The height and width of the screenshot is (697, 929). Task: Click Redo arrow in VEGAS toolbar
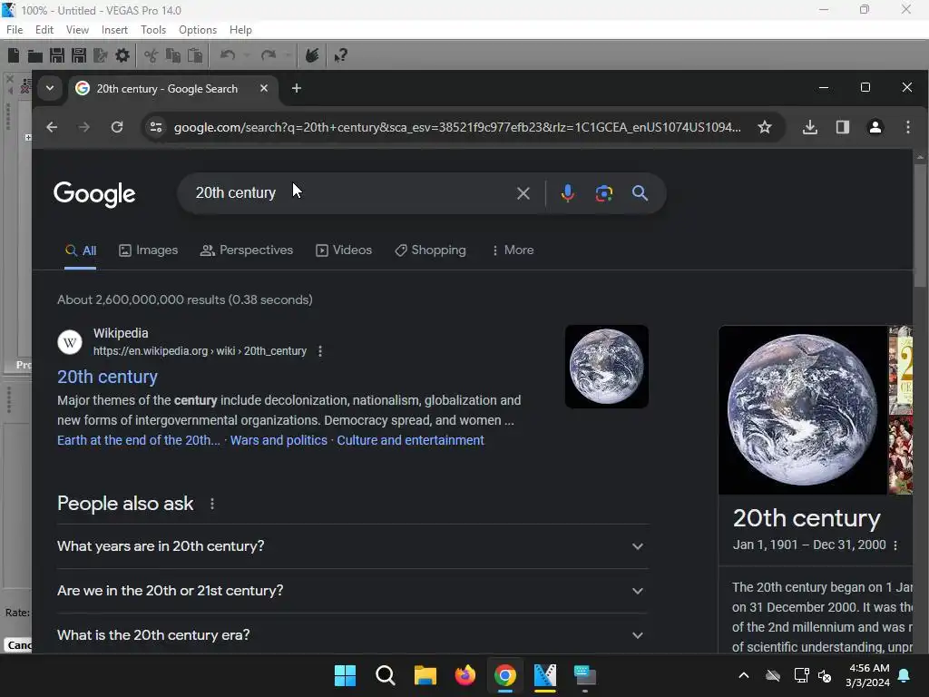pyautogui.click(x=269, y=55)
